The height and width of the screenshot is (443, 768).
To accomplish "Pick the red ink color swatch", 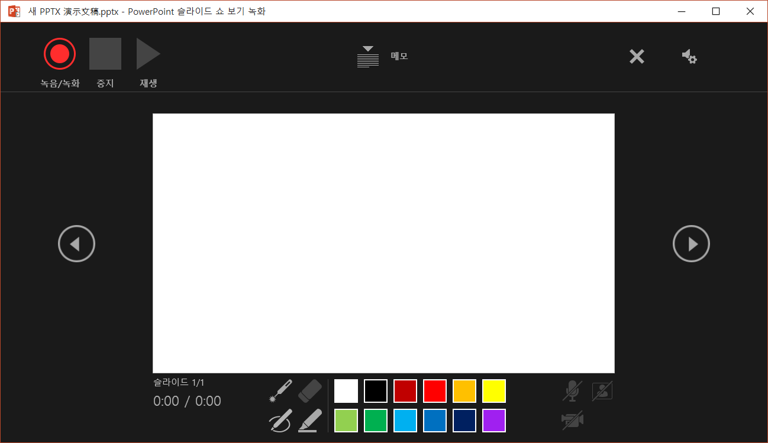I will point(435,390).
